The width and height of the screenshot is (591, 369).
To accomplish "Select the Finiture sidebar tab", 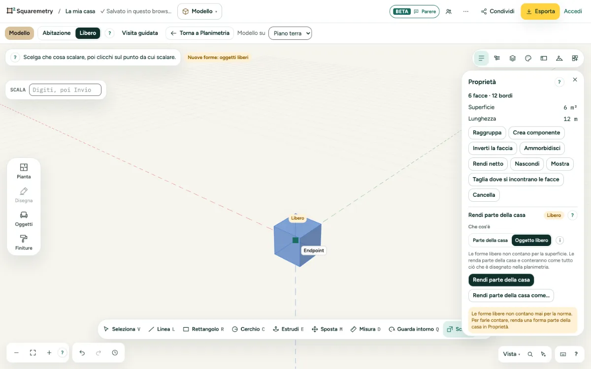I will click(x=24, y=243).
